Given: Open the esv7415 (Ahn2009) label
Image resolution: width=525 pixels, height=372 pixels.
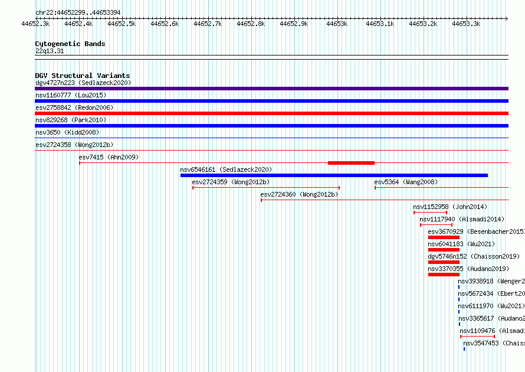Looking at the screenshot, I should tap(109, 157).
